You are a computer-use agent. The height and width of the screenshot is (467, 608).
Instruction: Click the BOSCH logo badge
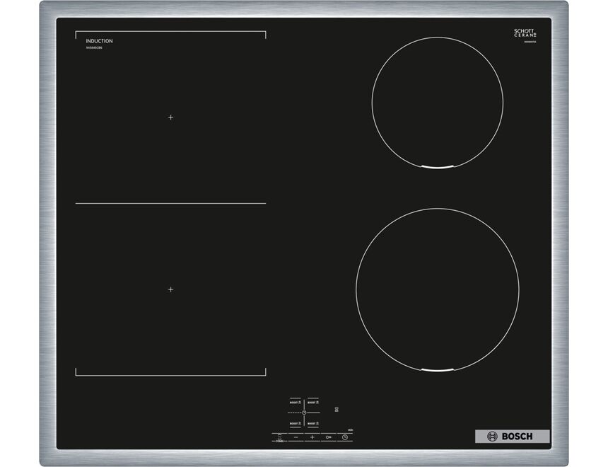coord(509,436)
